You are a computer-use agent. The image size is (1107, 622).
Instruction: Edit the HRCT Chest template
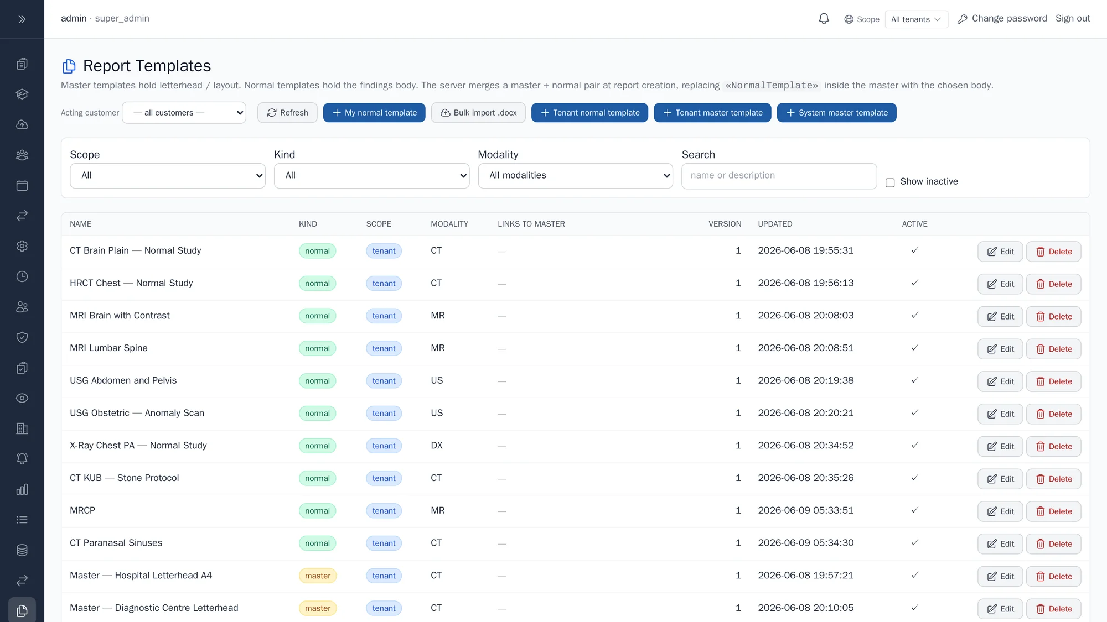[x=1000, y=284]
